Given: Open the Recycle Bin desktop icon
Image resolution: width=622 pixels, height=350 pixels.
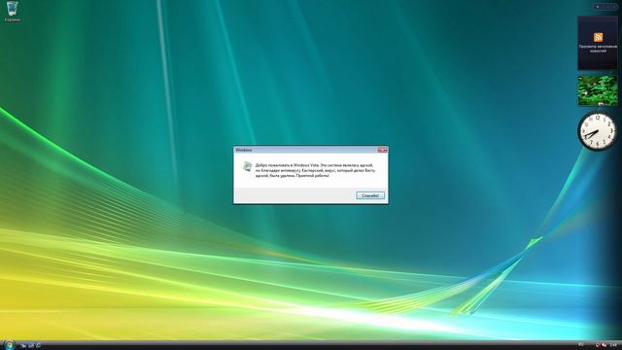Looking at the screenshot, I should click(x=13, y=11).
